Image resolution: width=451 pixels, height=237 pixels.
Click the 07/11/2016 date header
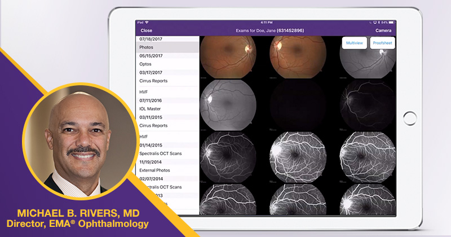[151, 100]
